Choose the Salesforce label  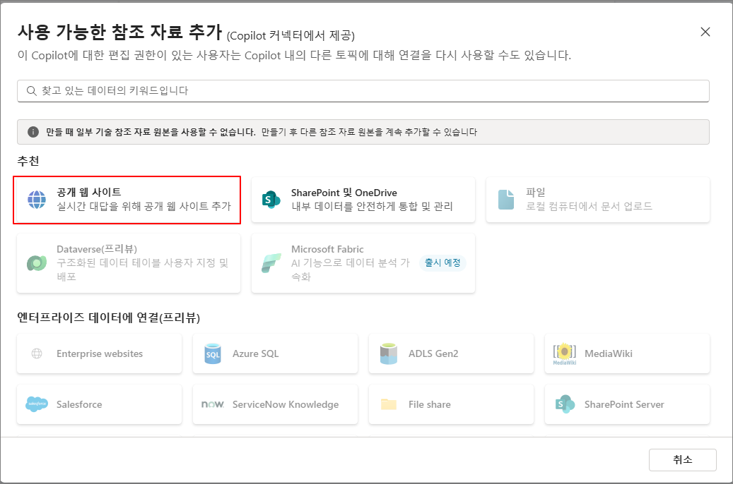tap(79, 404)
